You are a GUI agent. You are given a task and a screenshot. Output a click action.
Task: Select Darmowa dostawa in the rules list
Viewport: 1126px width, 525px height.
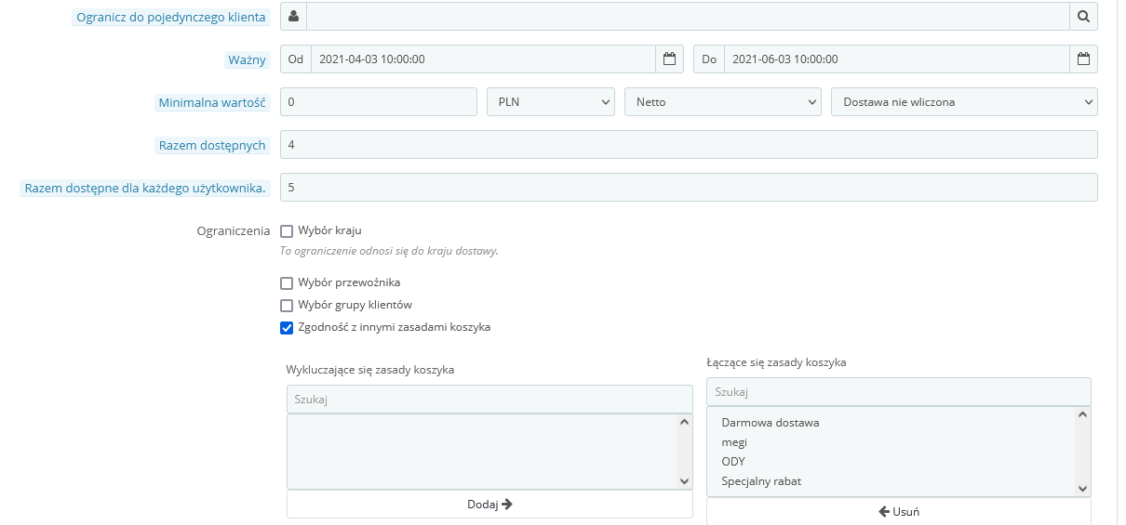pos(771,423)
